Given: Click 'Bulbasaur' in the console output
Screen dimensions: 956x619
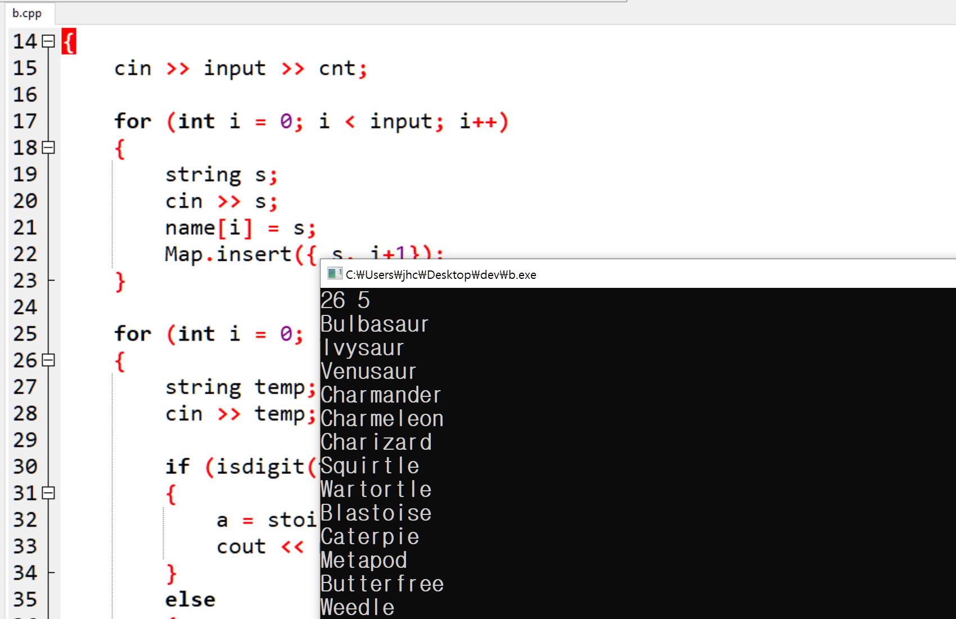Looking at the screenshot, I should tap(375, 324).
